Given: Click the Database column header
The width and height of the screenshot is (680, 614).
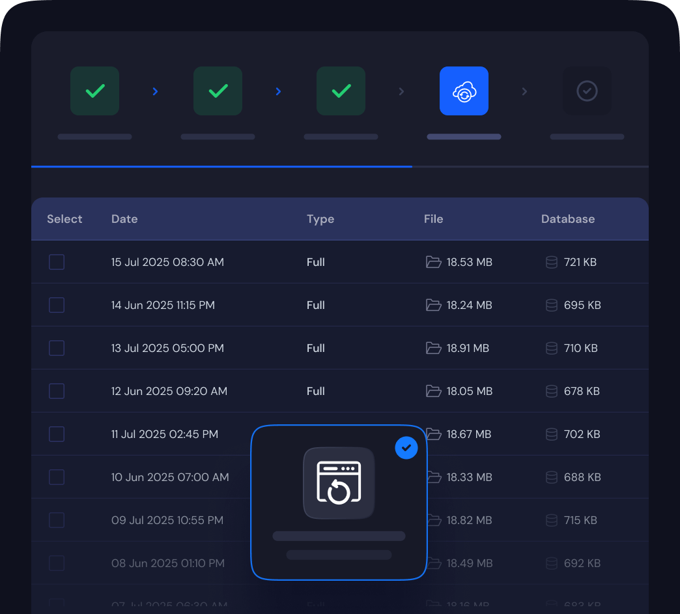Looking at the screenshot, I should [x=567, y=219].
